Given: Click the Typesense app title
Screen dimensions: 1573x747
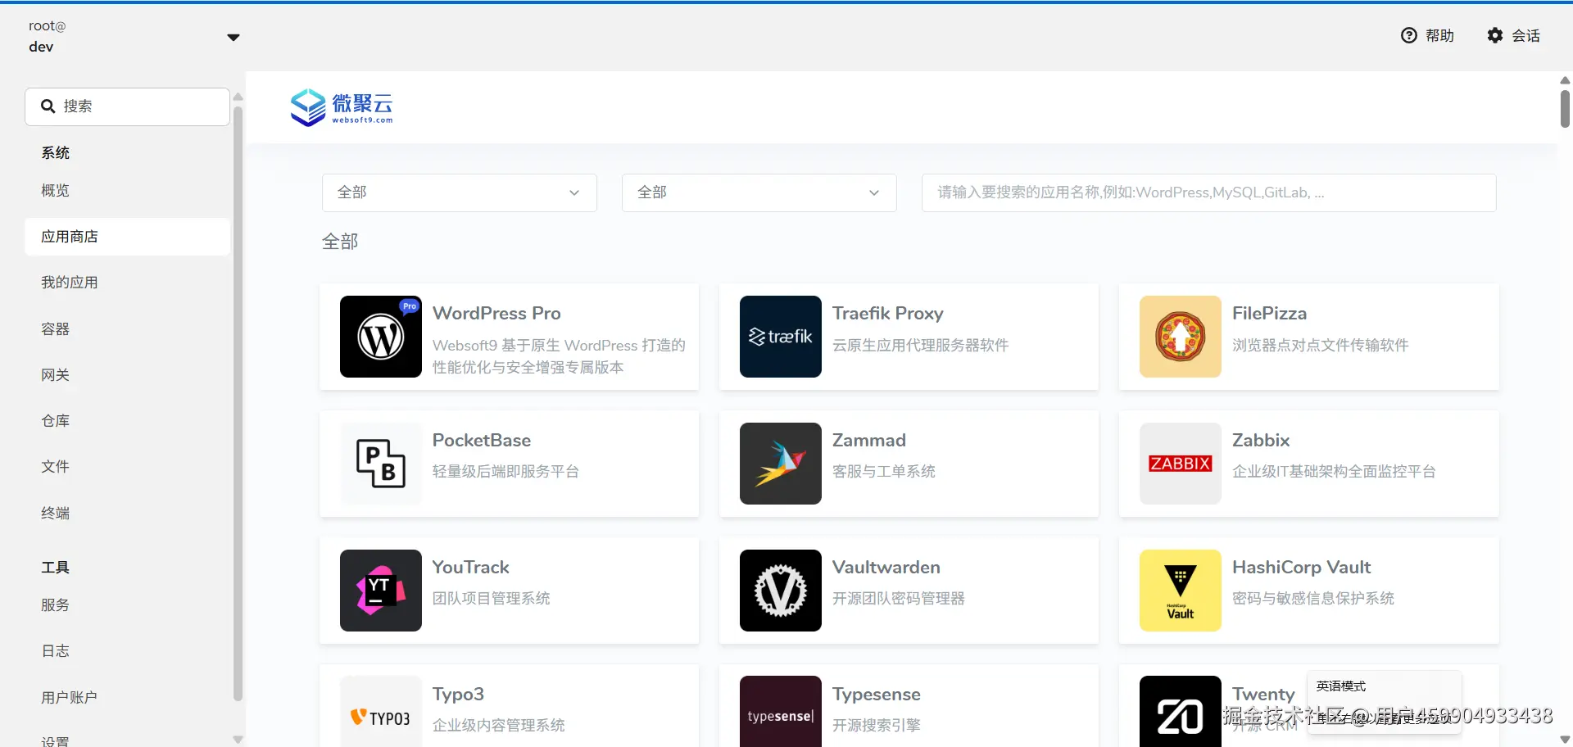Looking at the screenshot, I should click(x=877, y=695).
